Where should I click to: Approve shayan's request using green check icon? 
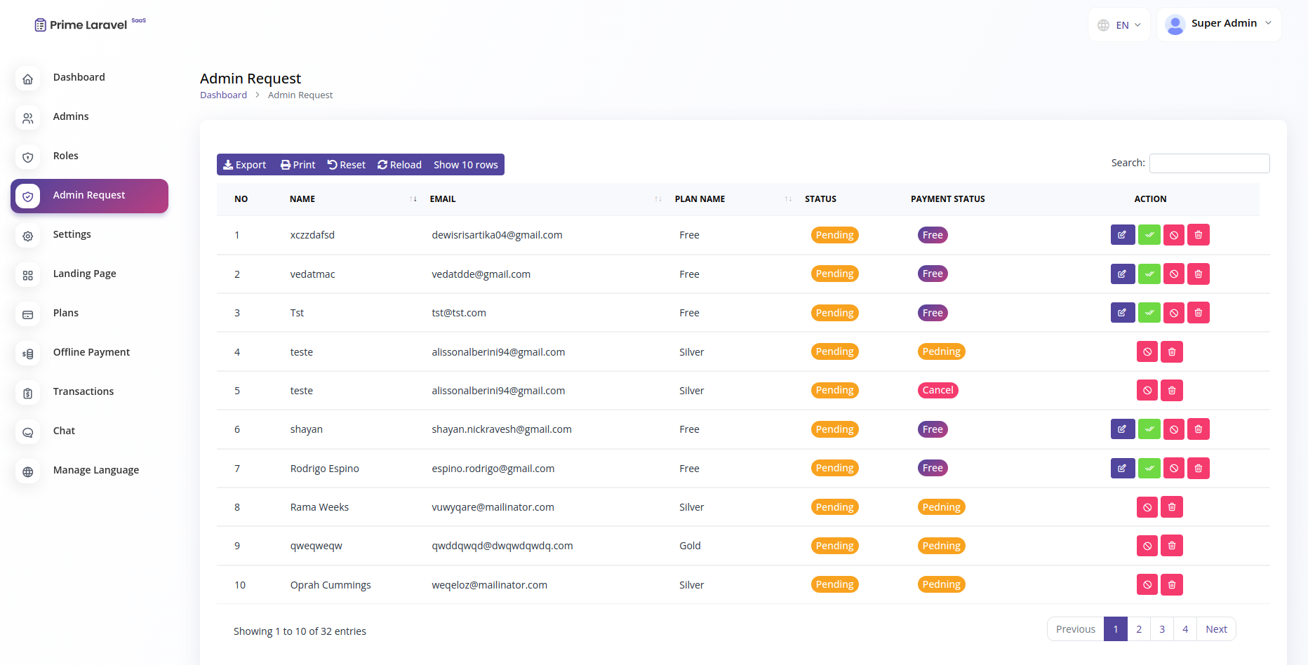pyautogui.click(x=1149, y=429)
